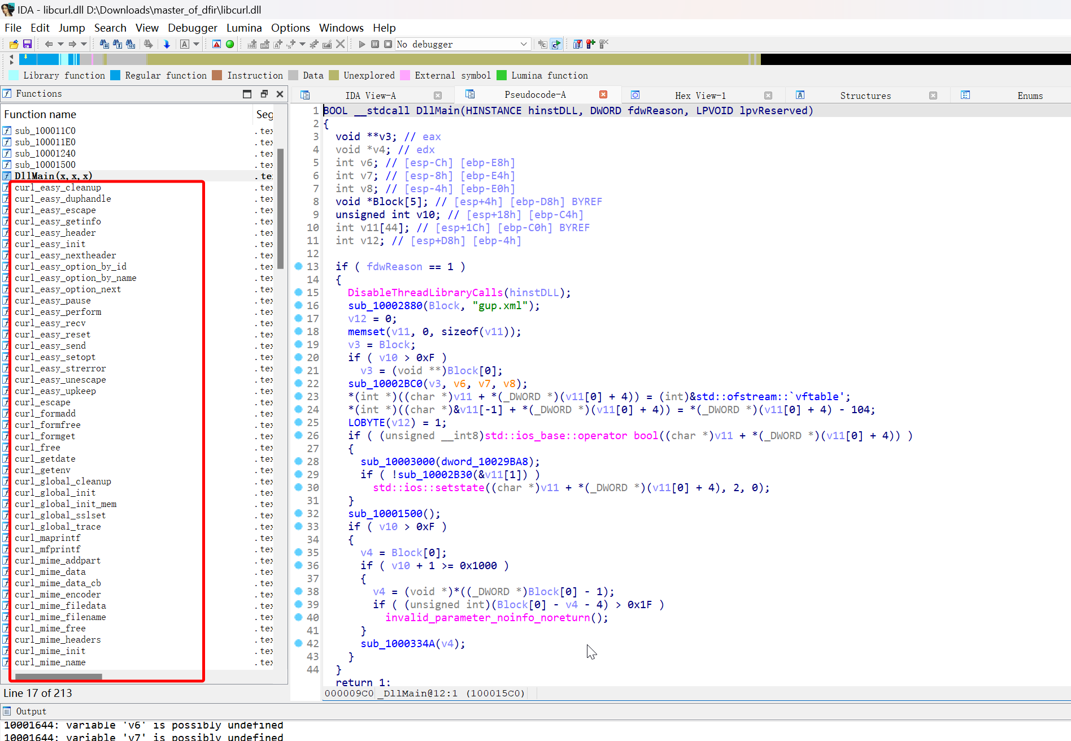Select curl_global_init in Functions list
Screen dimensions: 1071x741
(x=55, y=492)
